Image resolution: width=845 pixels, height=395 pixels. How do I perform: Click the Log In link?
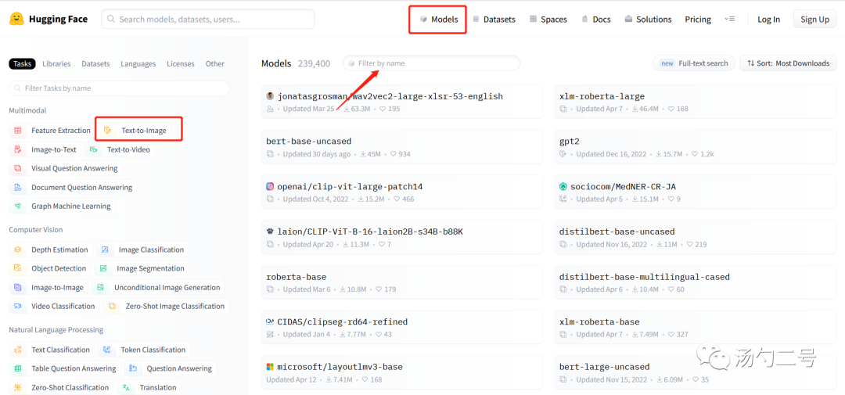tap(768, 20)
